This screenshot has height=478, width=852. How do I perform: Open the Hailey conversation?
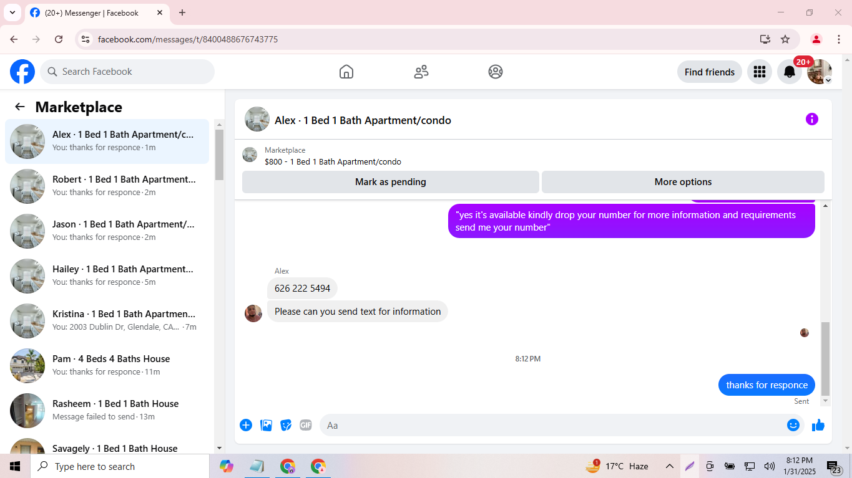[x=107, y=276]
